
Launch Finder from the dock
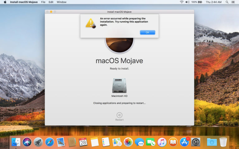[16, 142]
